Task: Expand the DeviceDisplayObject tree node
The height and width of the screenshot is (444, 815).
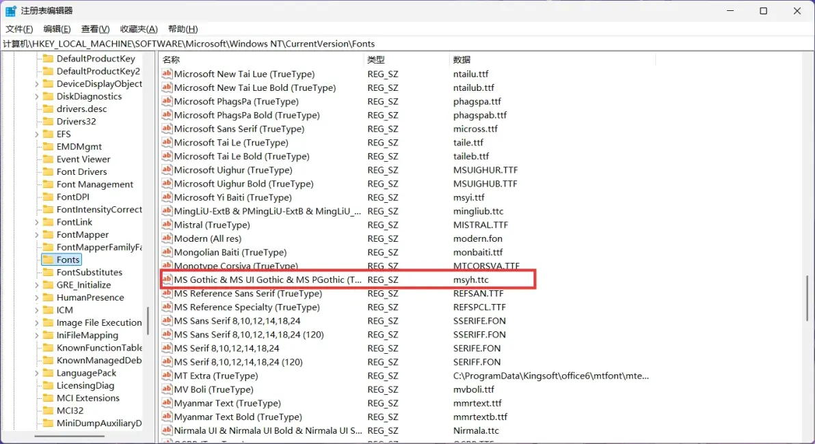Action: tap(36, 84)
